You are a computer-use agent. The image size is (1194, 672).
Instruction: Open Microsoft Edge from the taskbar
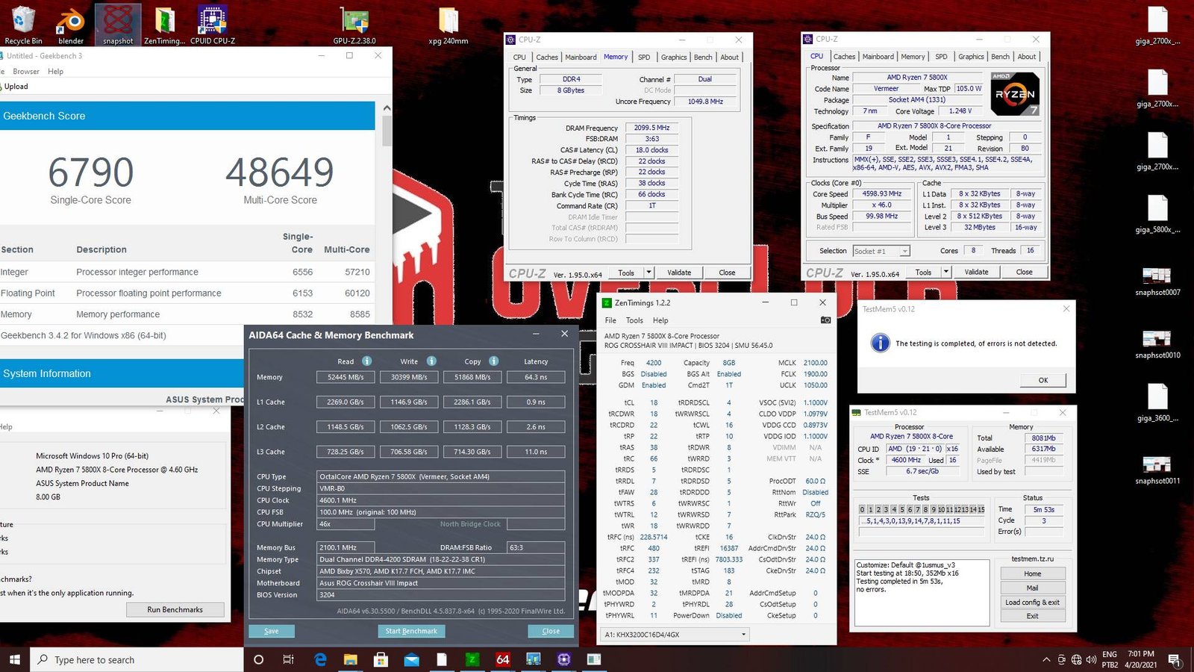pos(320,659)
